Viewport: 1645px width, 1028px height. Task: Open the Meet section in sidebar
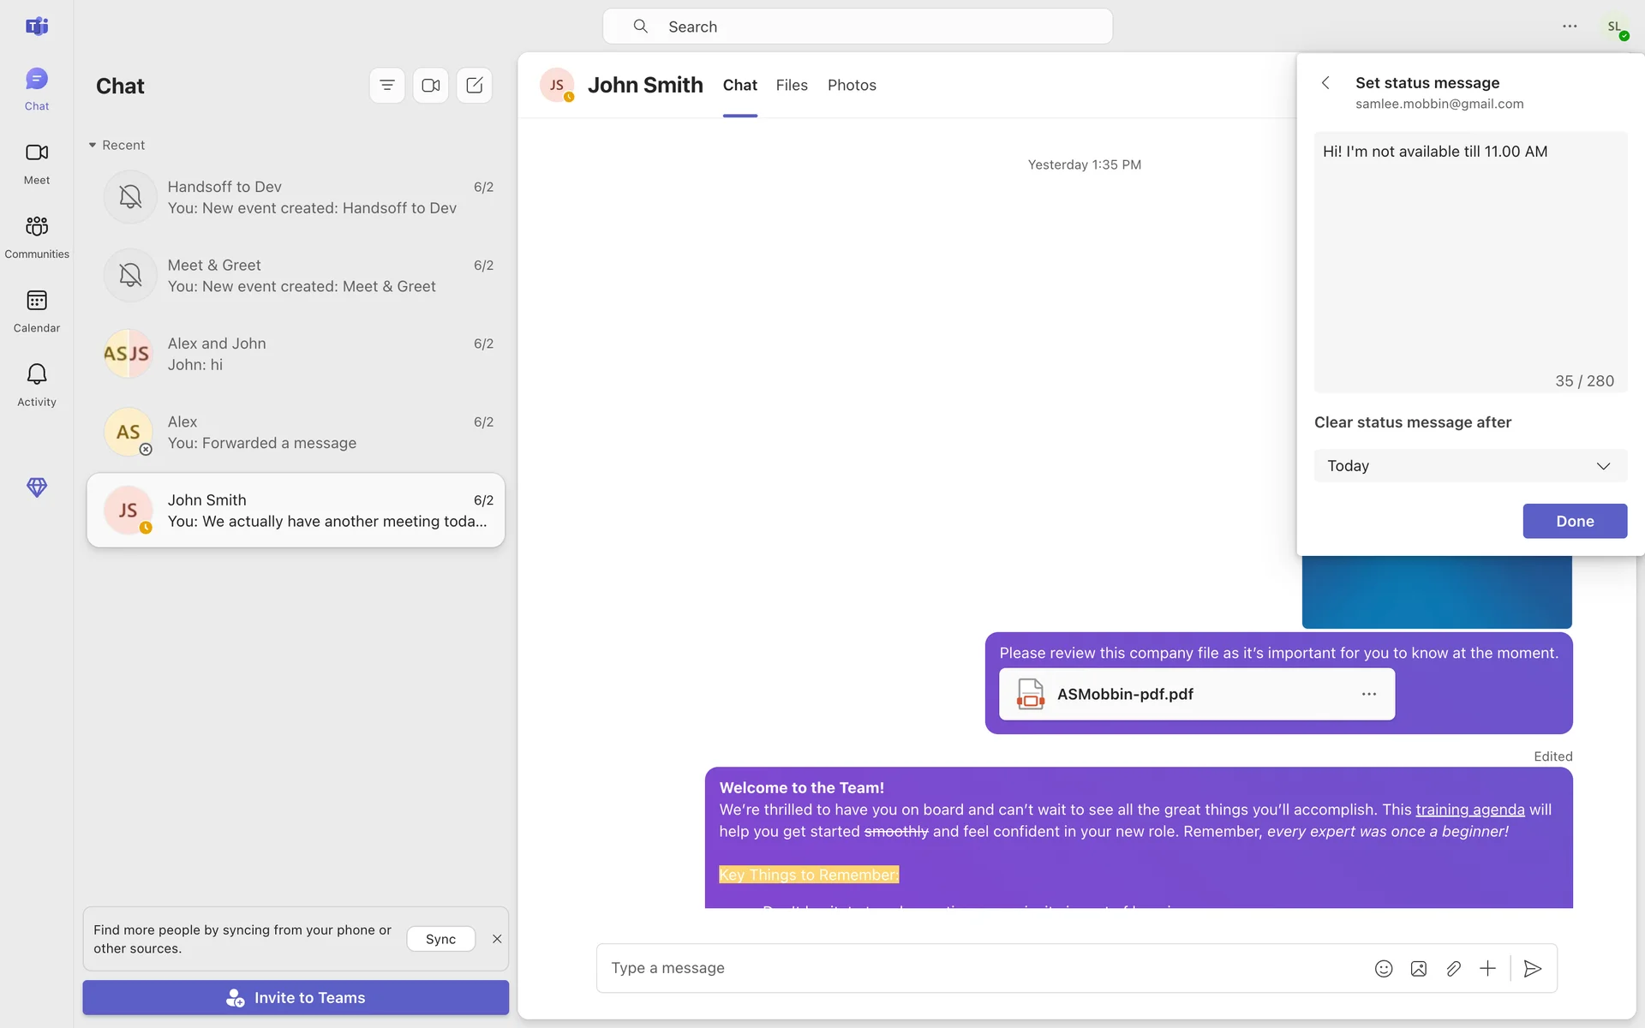point(37,163)
